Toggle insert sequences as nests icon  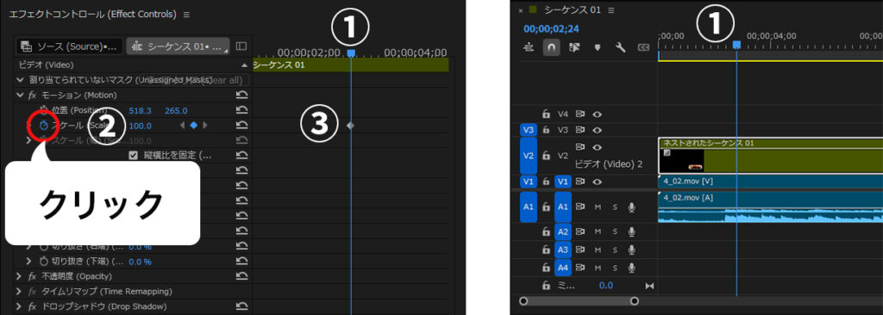coord(529,48)
